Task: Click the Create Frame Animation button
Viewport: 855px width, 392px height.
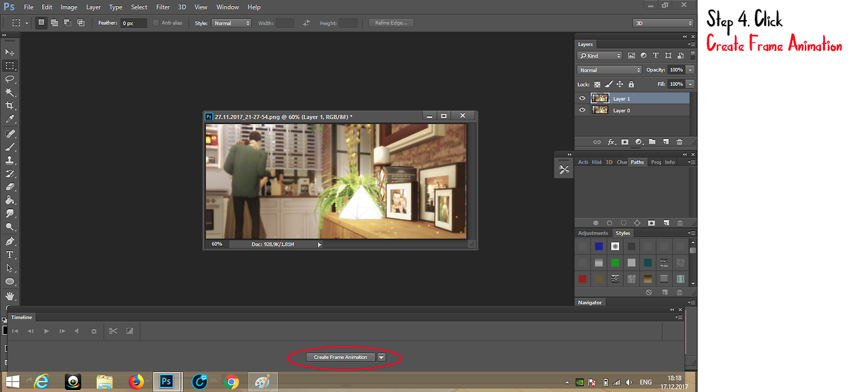Action: coord(340,357)
